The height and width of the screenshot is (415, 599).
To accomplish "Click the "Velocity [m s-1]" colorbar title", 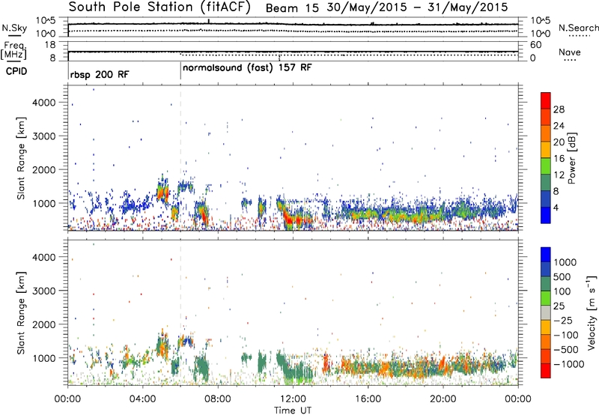I will [592, 312].
